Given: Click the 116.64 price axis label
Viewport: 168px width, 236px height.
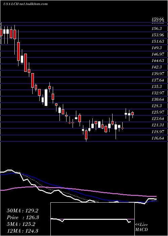Looking at the screenshot, I should pos(158,138).
